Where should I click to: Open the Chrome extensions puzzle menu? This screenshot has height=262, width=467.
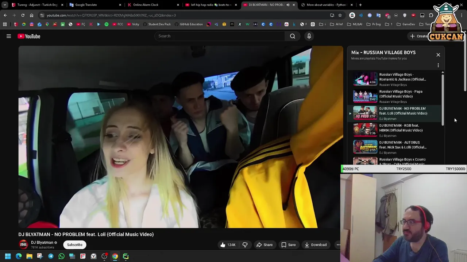pos(431,15)
